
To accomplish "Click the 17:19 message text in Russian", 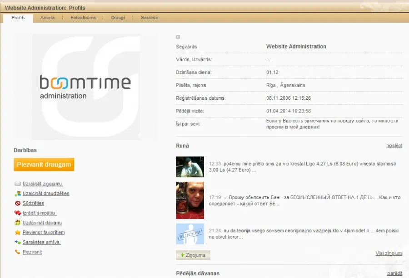I will click(304, 200).
